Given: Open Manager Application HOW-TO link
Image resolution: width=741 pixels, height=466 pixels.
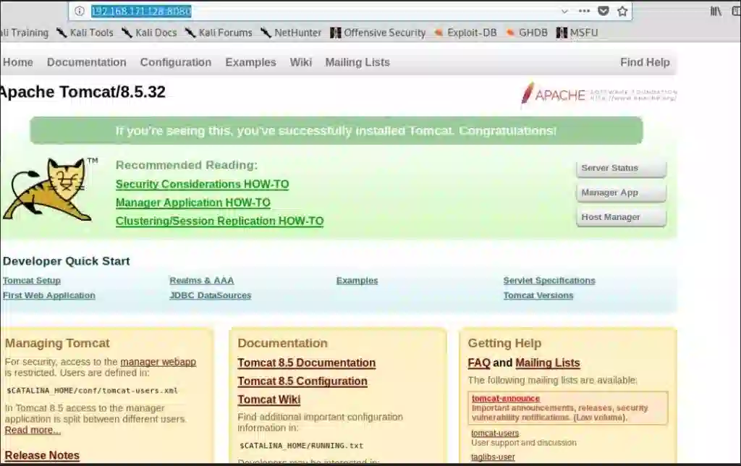Looking at the screenshot, I should point(192,203).
